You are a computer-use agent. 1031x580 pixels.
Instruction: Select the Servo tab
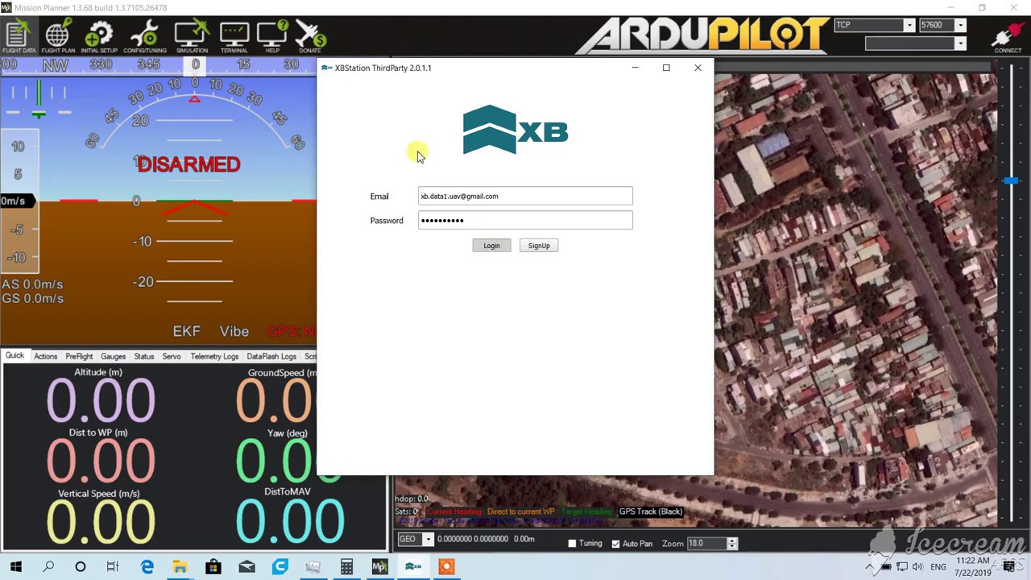coord(172,356)
